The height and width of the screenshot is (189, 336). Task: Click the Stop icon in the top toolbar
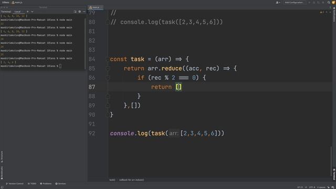[x=323, y=2]
